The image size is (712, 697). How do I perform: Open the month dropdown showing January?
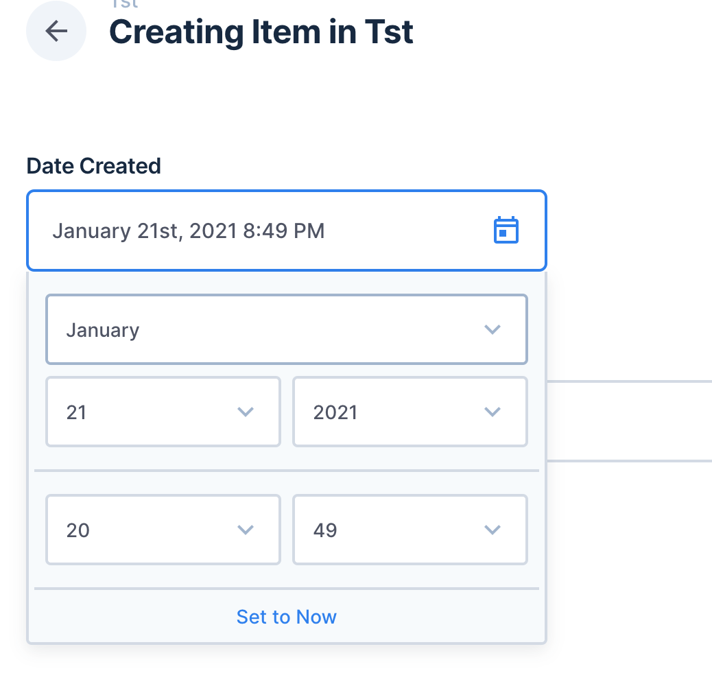pos(286,329)
